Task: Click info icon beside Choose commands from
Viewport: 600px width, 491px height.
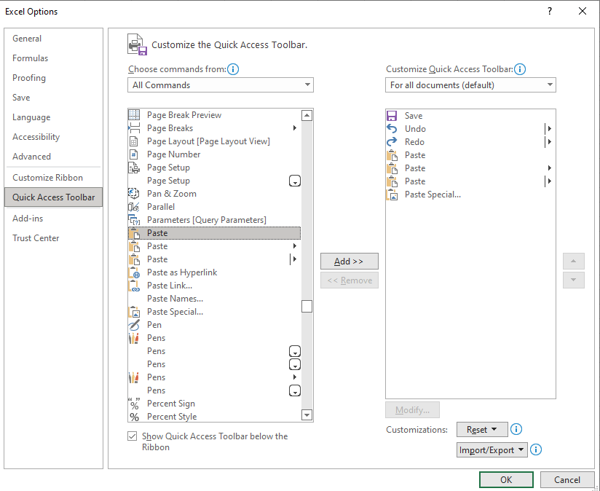Action: (233, 69)
